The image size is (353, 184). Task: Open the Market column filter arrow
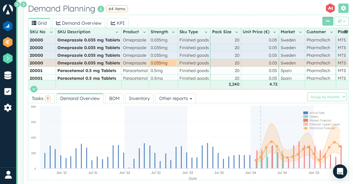click(x=300, y=32)
